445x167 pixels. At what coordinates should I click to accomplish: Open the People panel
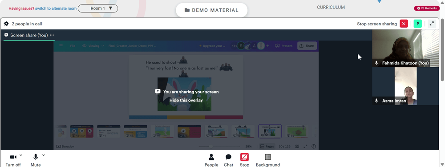211,160
